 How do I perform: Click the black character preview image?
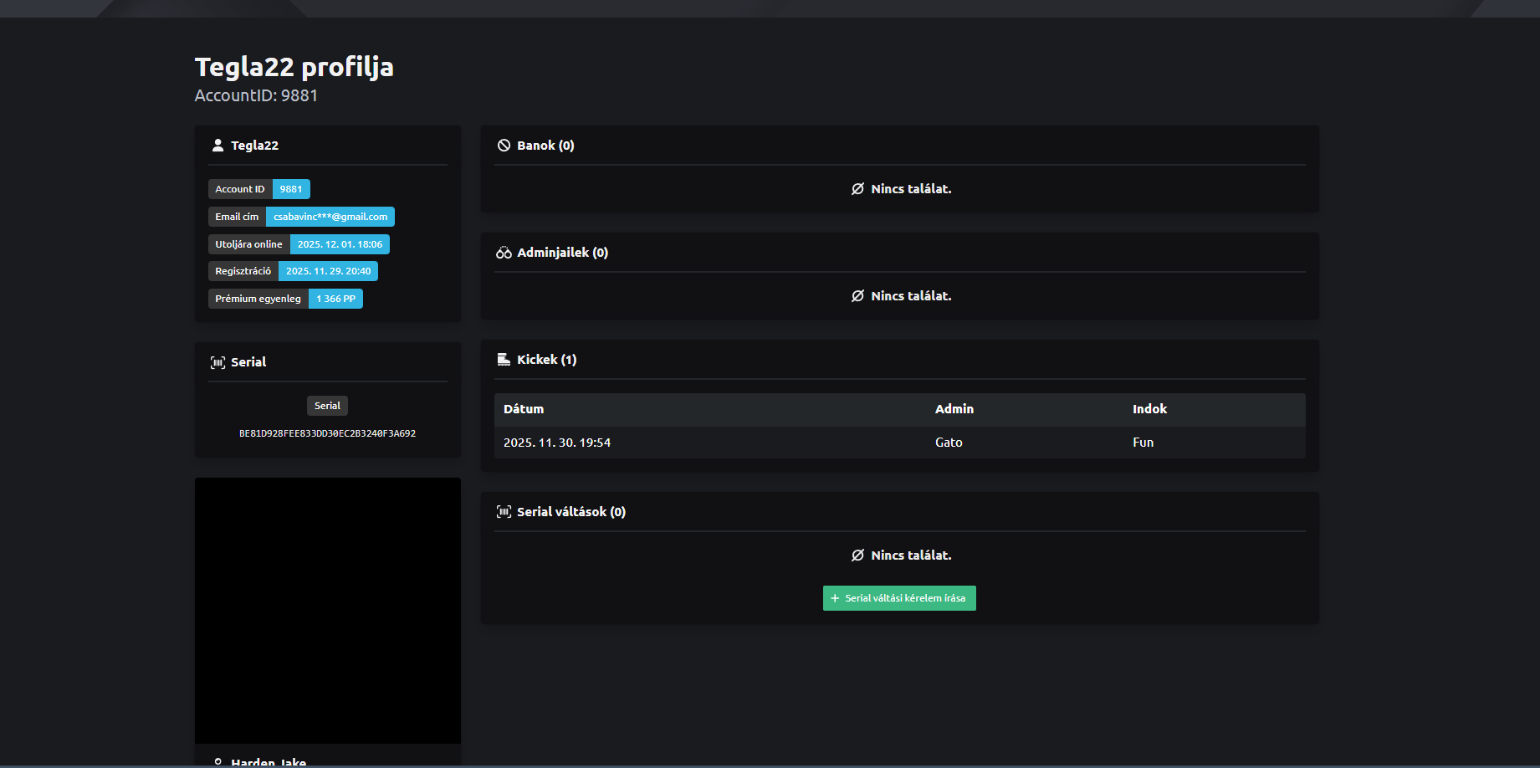[x=327, y=610]
